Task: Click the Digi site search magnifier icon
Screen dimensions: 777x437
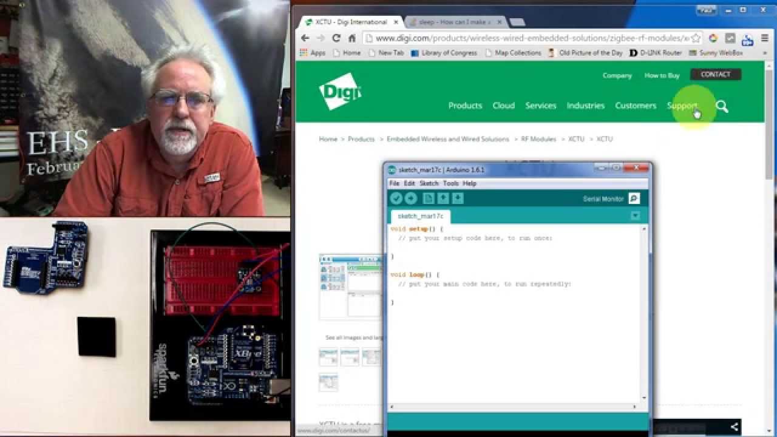Action: [721, 106]
